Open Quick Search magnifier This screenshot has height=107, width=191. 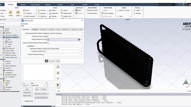[x=158, y=5]
